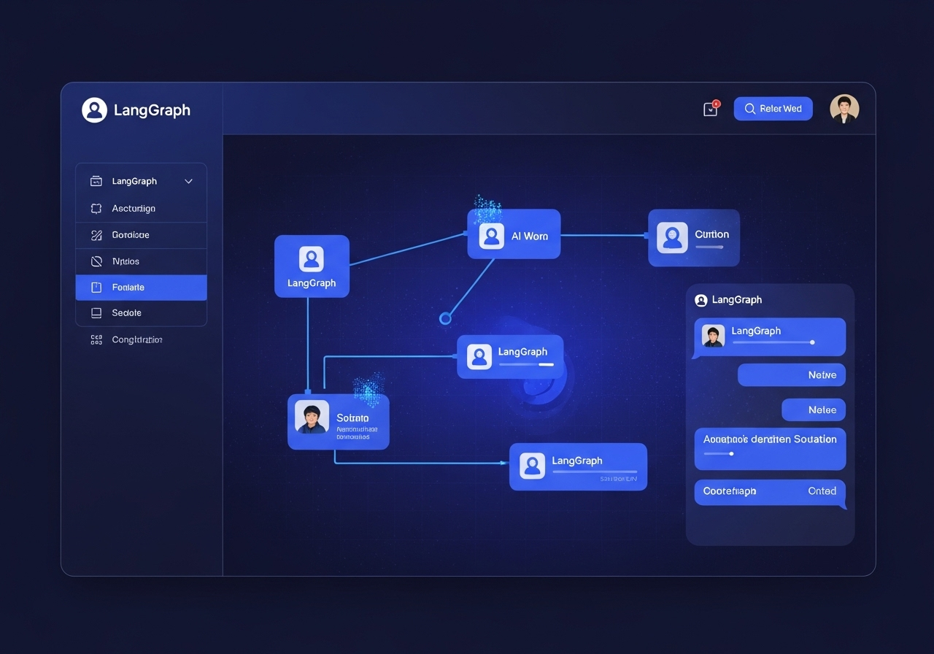Select Ascturtign in the sidebar
Screen dimensions: 934x654
coord(141,209)
